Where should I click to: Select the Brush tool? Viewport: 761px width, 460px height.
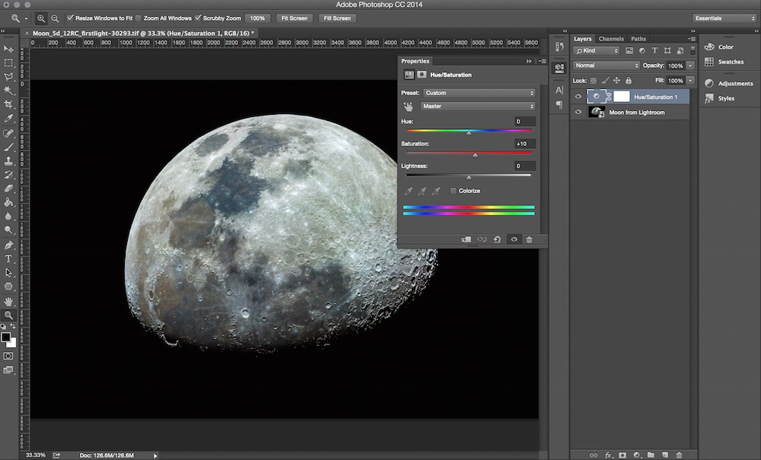[8, 147]
